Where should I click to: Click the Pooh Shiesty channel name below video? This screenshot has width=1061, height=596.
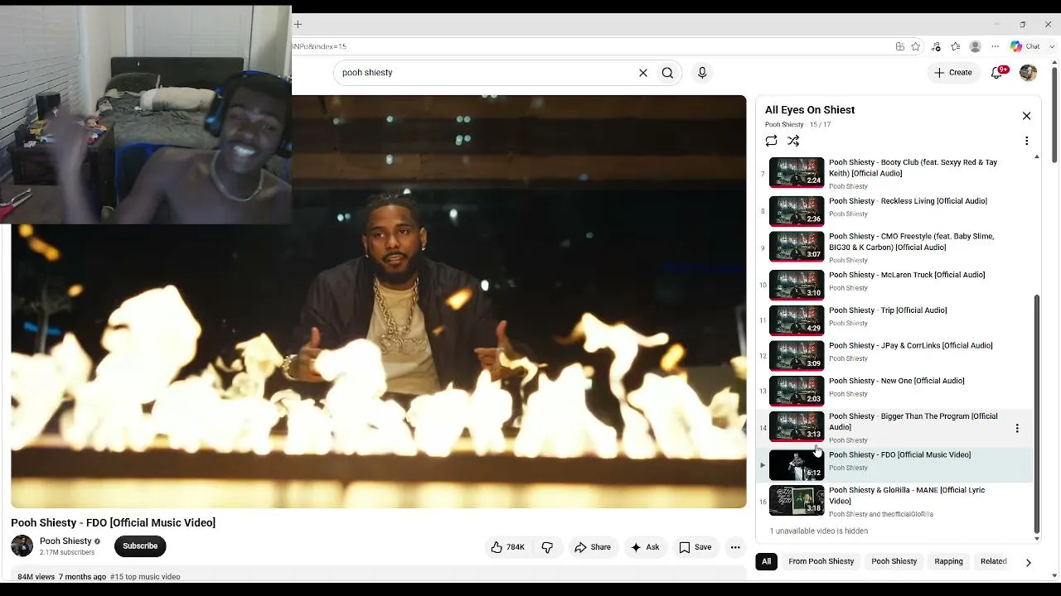pos(65,541)
